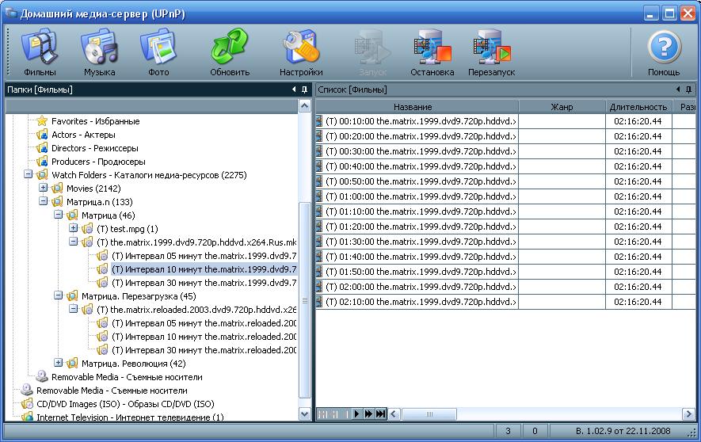
Task: Open the Фото section
Action: 158,52
